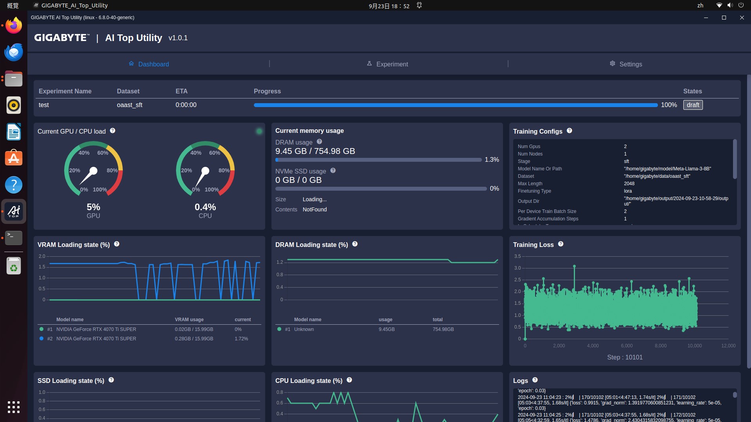Click the Experiment flask icon
The width and height of the screenshot is (751, 422).
point(369,64)
